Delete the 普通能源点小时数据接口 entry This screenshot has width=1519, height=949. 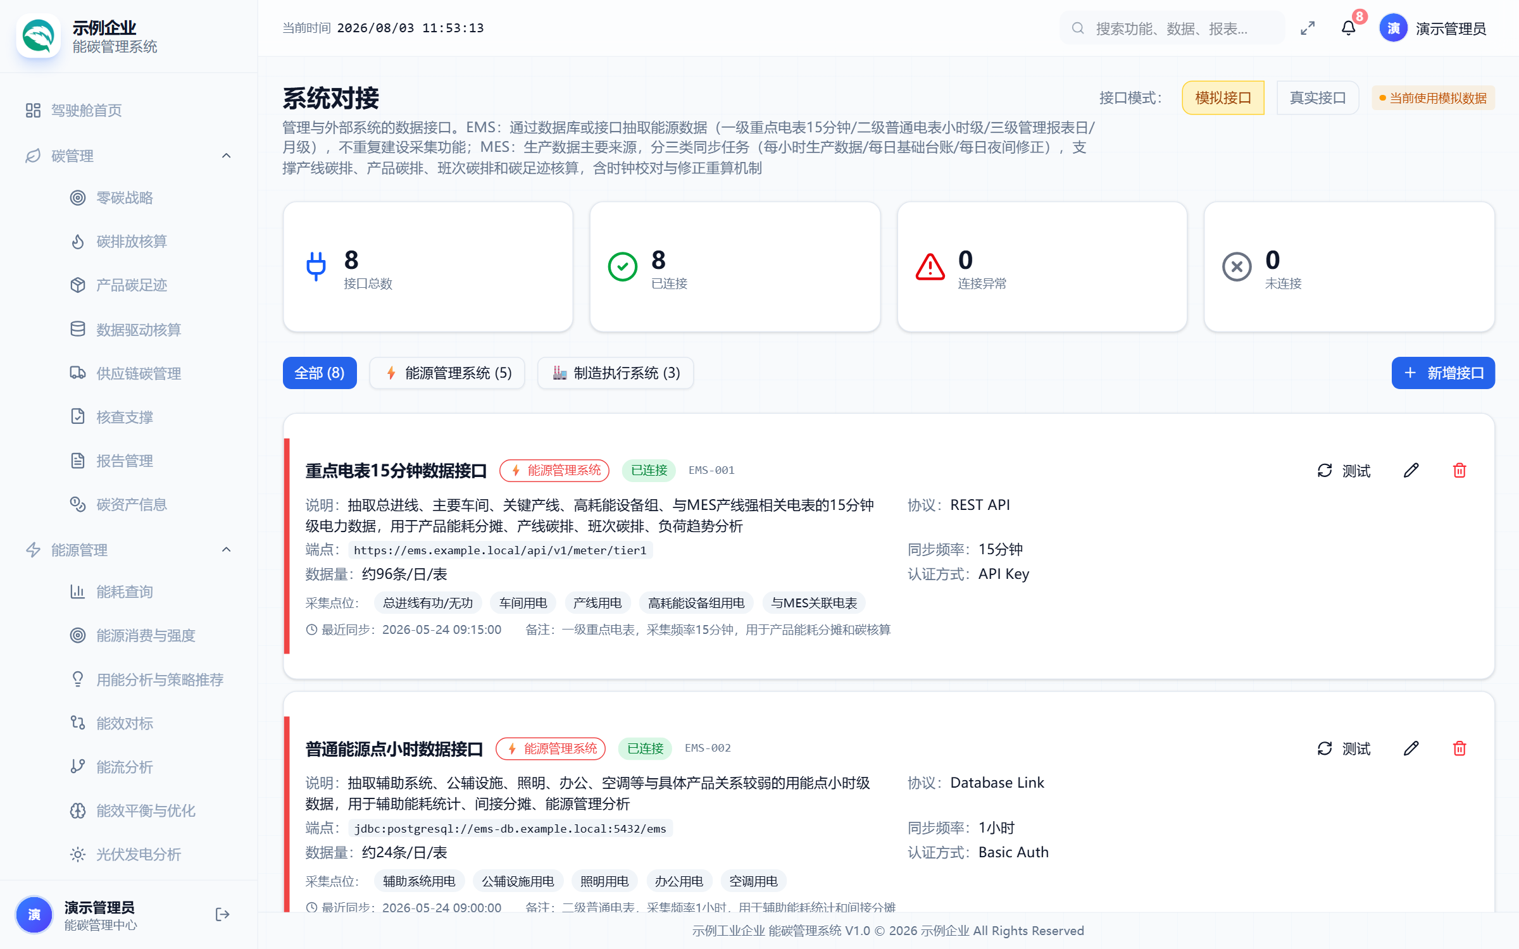click(1460, 748)
